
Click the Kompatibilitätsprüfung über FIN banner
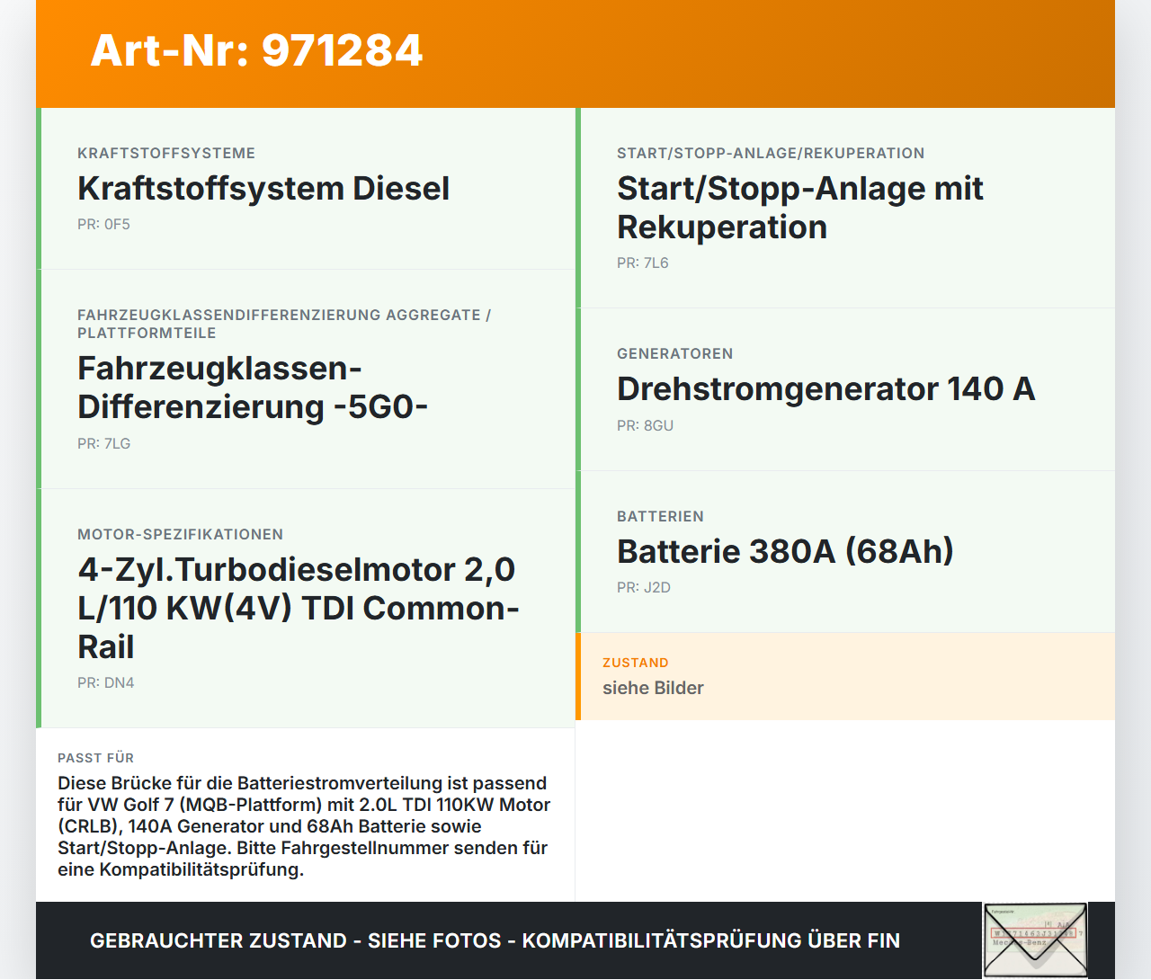click(x=495, y=940)
